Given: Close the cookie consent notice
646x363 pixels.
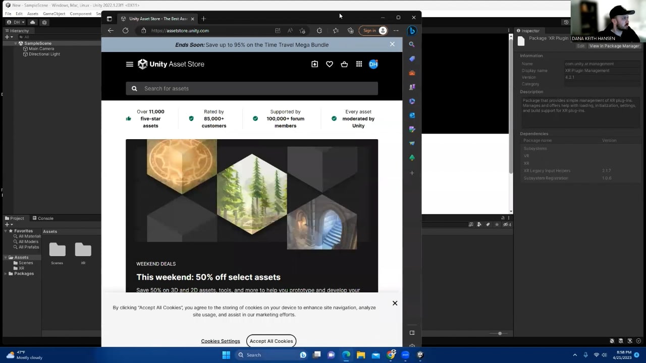Looking at the screenshot, I should pyautogui.click(x=395, y=303).
